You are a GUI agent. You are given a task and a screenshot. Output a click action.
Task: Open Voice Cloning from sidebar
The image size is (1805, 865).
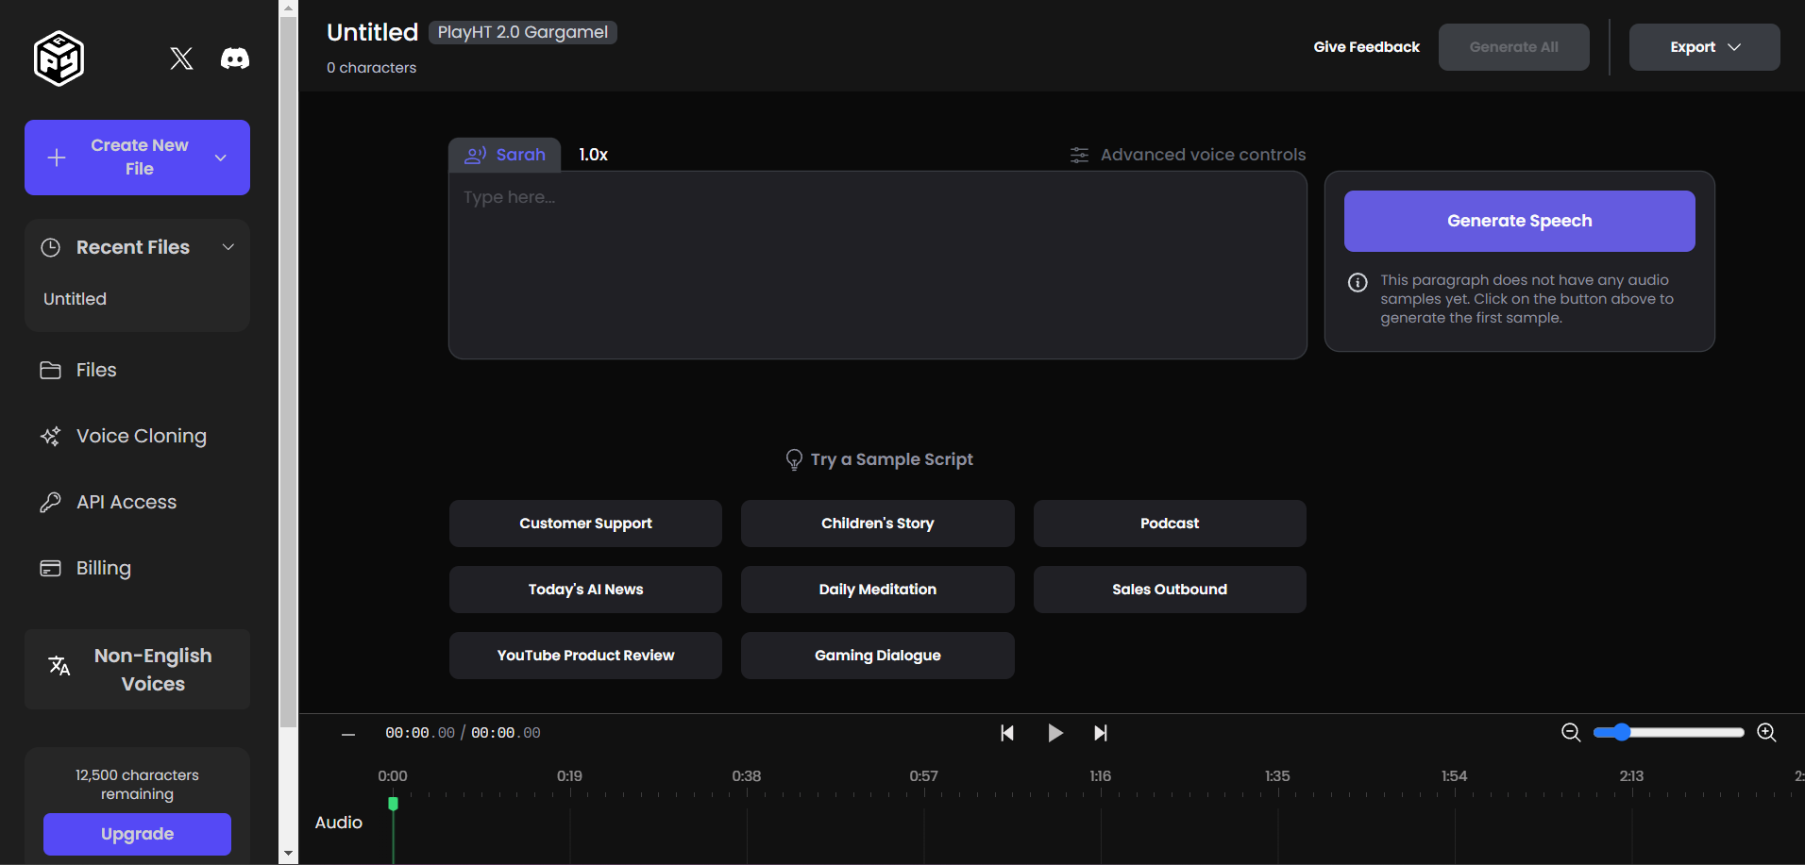click(x=141, y=436)
